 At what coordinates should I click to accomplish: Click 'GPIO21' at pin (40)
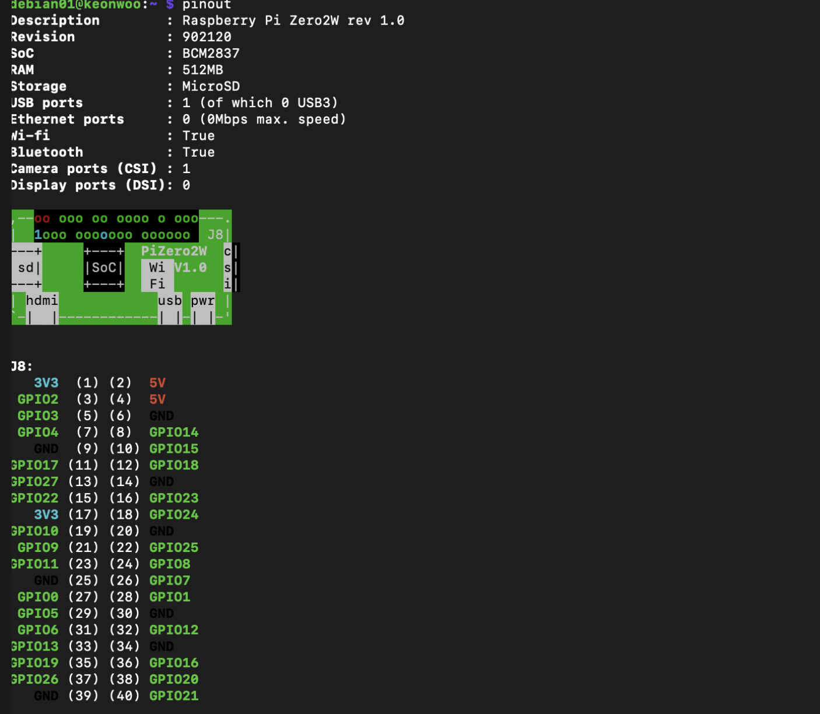174,695
